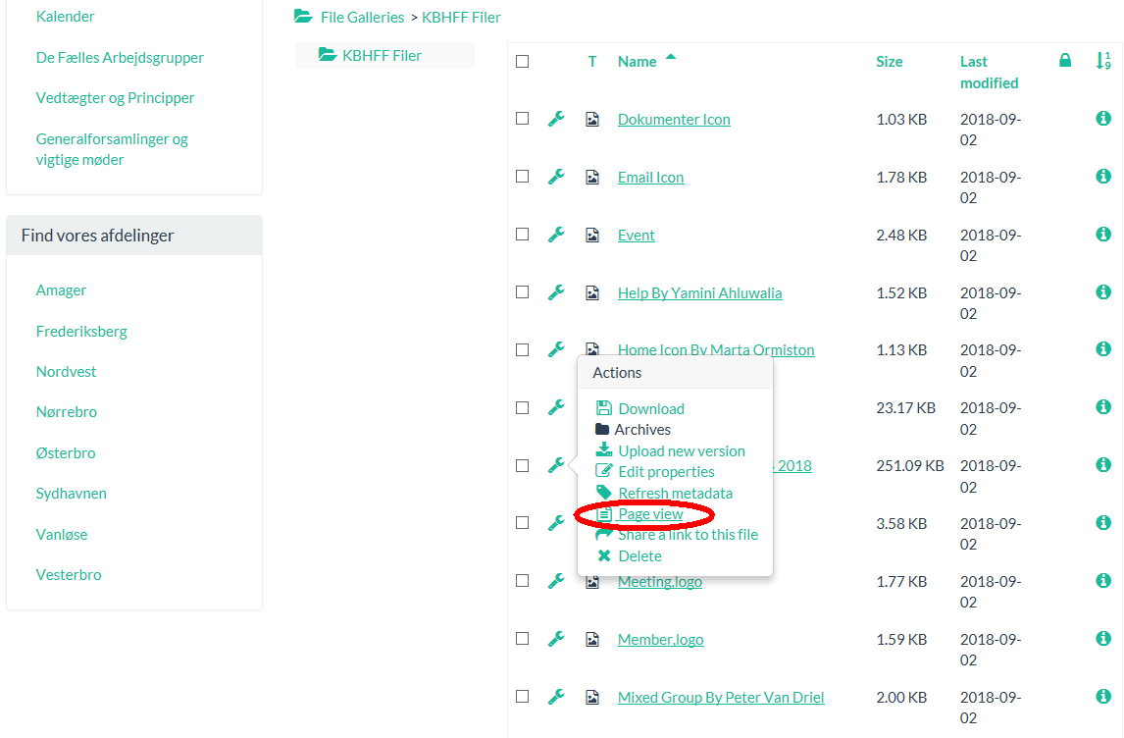Sort by Name column header

[637, 62]
